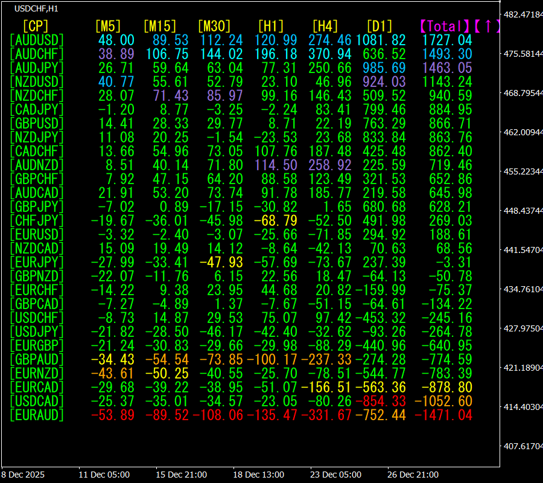Click the up arrow sort indicator
The image size is (543, 483).
point(487,27)
